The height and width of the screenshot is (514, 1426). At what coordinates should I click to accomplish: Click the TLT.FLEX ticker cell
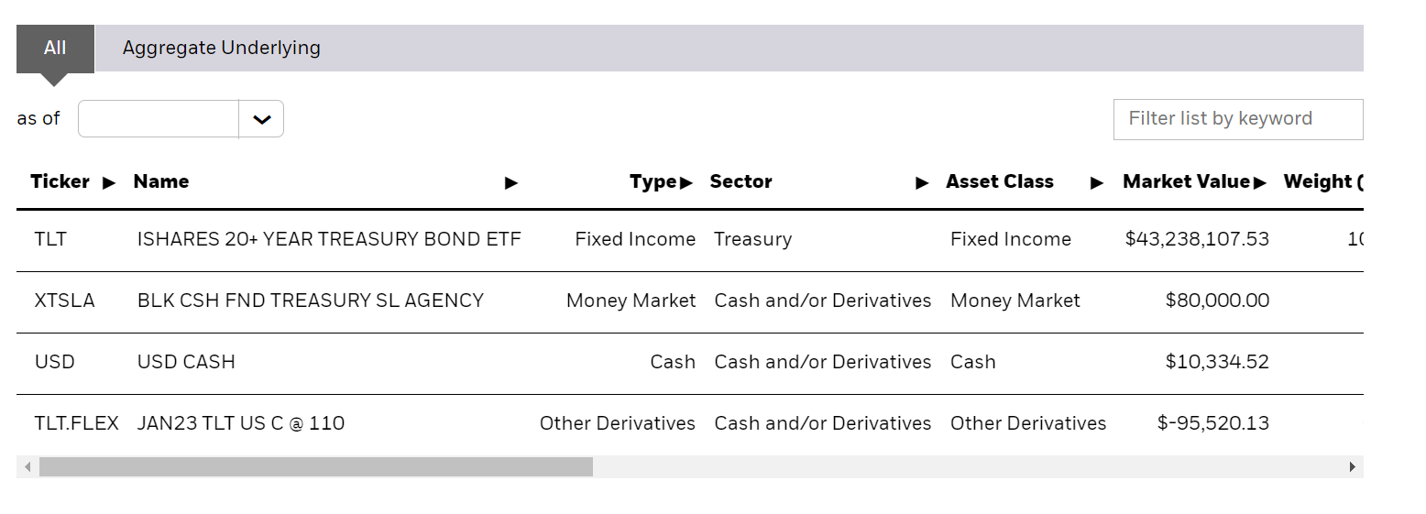pos(76,423)
